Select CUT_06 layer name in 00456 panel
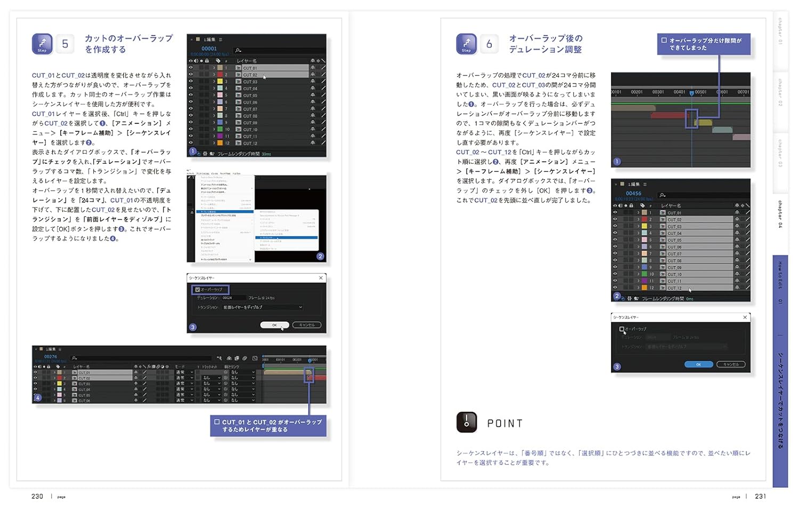The width and height of the screenshot is (799, 509). click(x=675, y=247)
